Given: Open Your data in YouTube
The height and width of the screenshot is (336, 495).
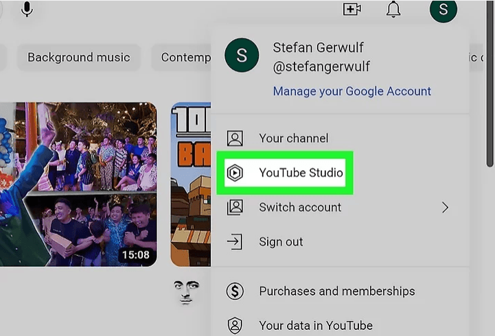Looking at the screenshot, I should (341, 326).
